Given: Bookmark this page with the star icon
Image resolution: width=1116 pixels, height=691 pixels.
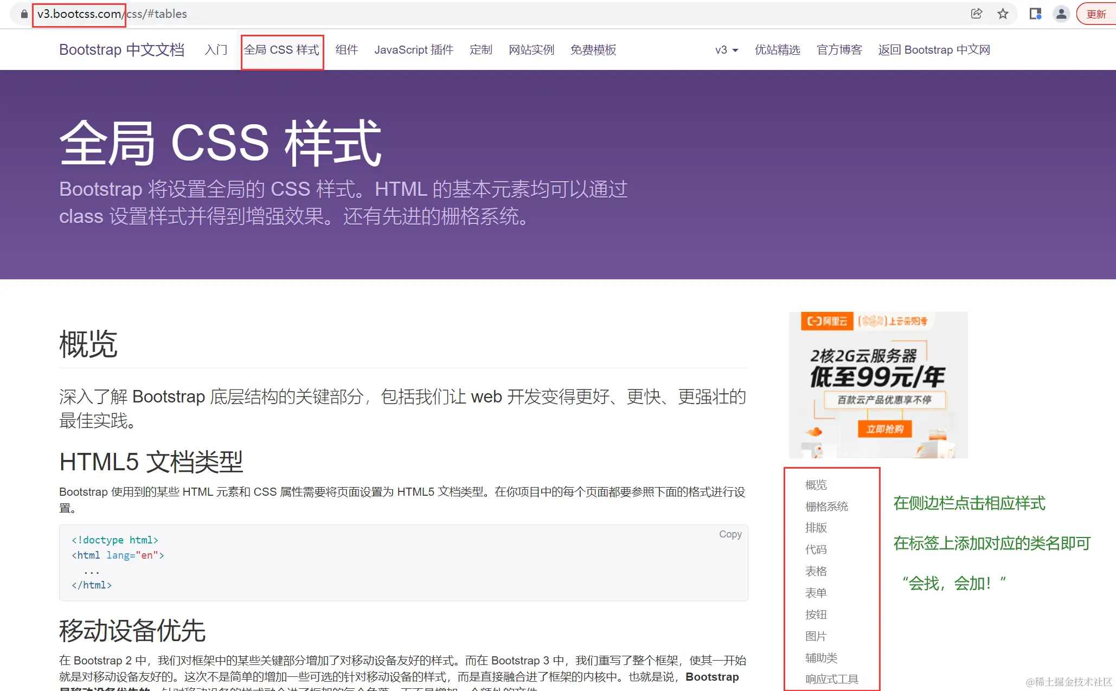Looking at the screenshot, I should [1003, 14].
